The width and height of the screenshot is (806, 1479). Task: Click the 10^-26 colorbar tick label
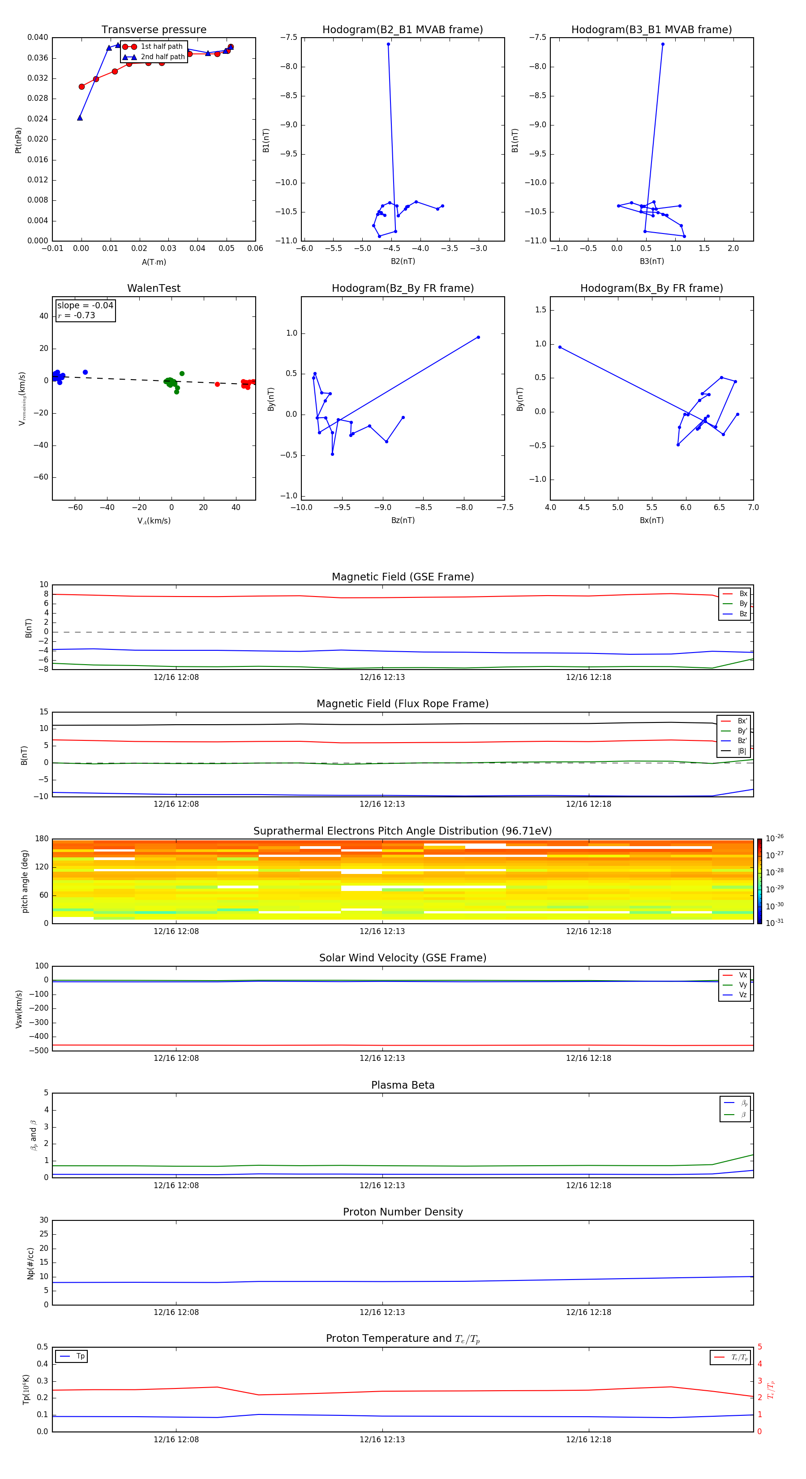775,838
